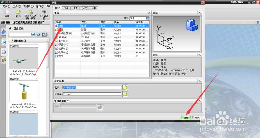Select the highlighted 模型 template row
The image size is (260, 138).
click(x=102, y=26)
